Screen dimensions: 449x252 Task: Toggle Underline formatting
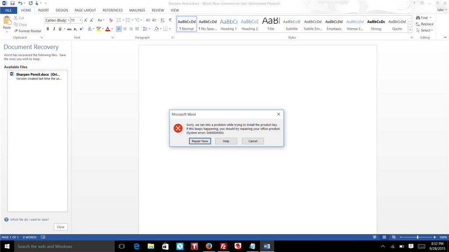[60, 29]
